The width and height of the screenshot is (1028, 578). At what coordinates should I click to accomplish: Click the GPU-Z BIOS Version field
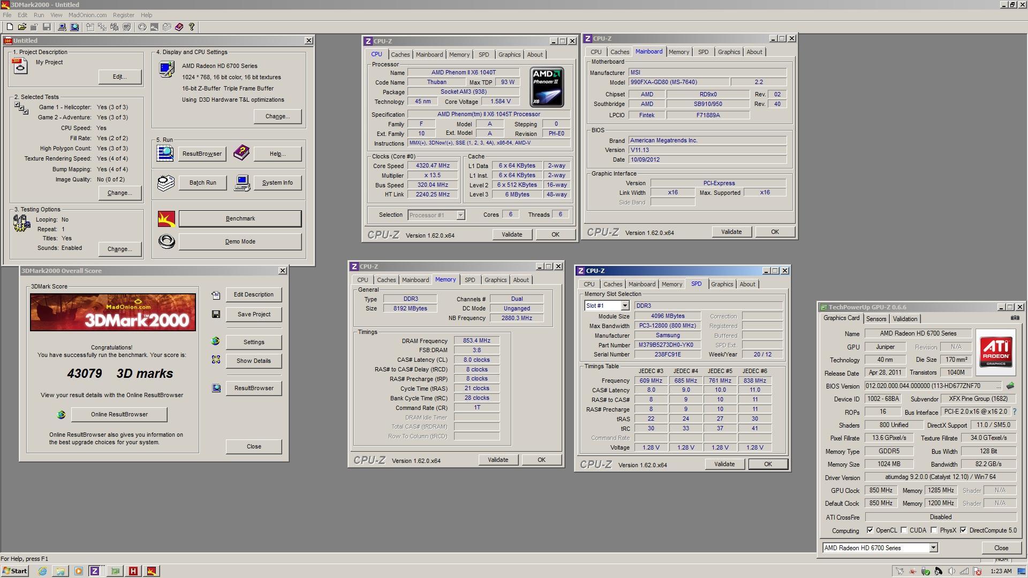933,385
